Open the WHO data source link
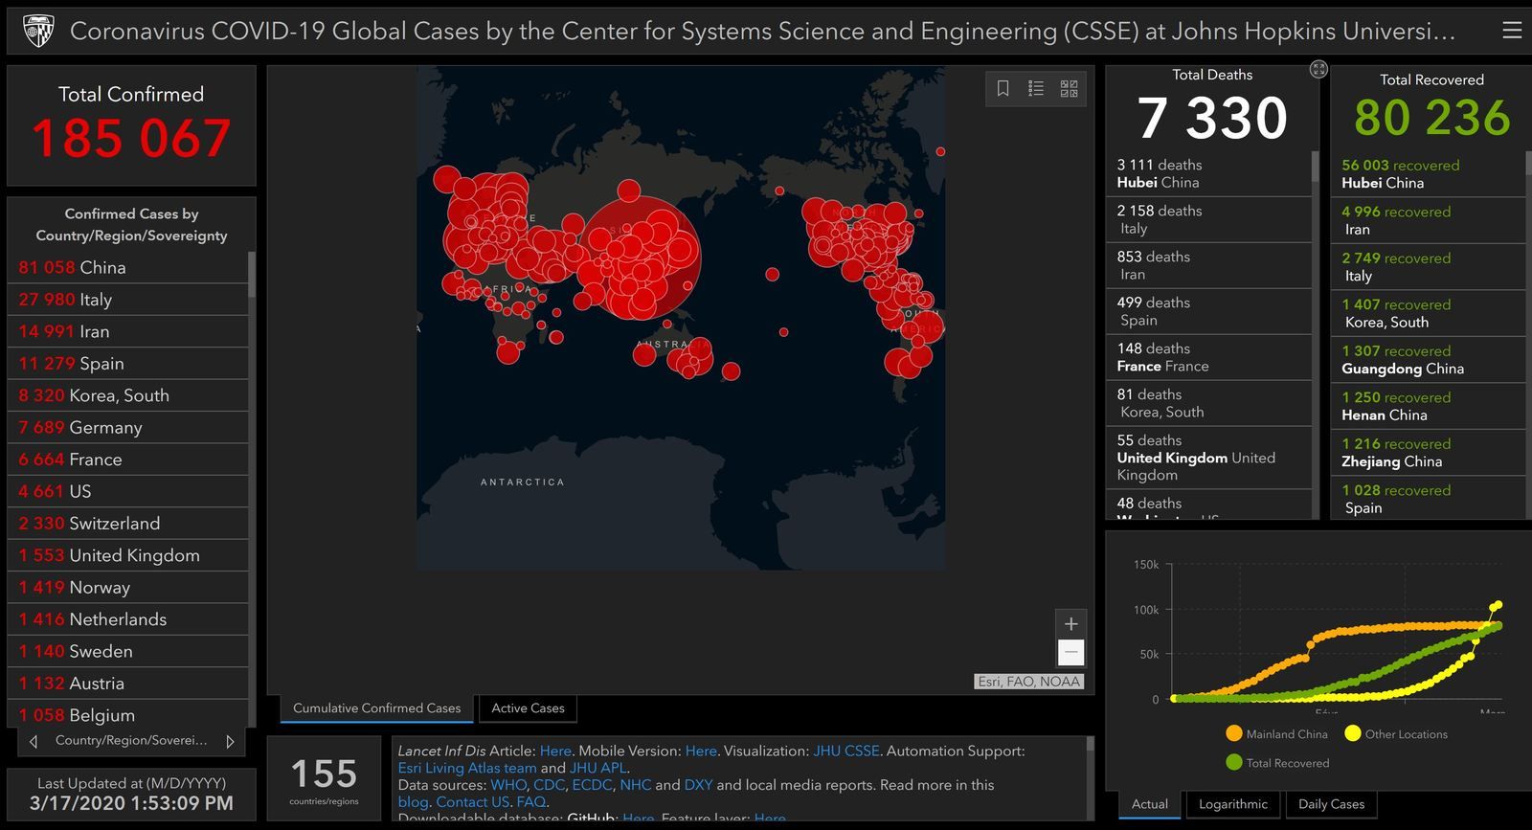 pyautogui.click(x=508, y=785)
